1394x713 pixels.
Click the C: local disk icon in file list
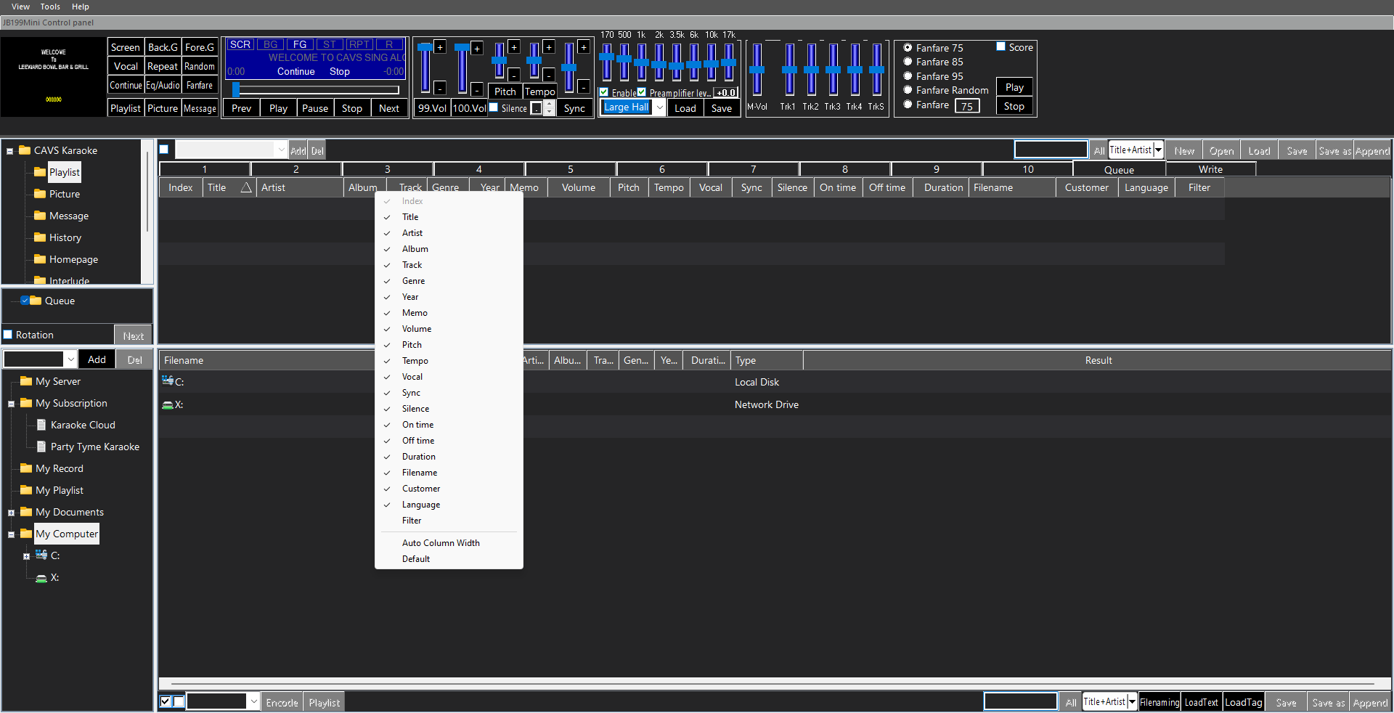click(x=168, y=381)
